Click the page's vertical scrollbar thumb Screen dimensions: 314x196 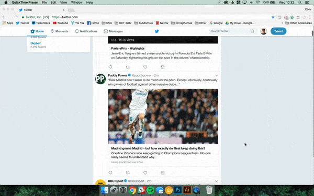point(312,33)
